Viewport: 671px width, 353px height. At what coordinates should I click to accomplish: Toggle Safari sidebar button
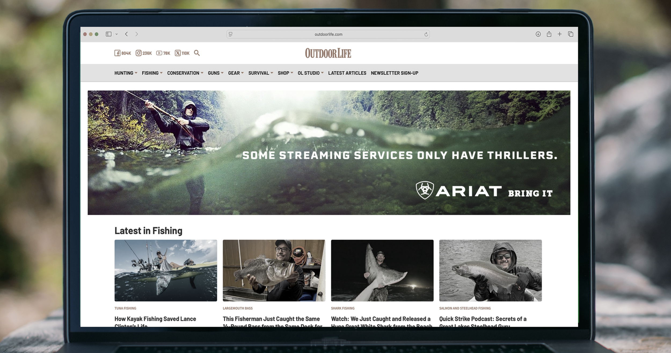pos(108,34)
